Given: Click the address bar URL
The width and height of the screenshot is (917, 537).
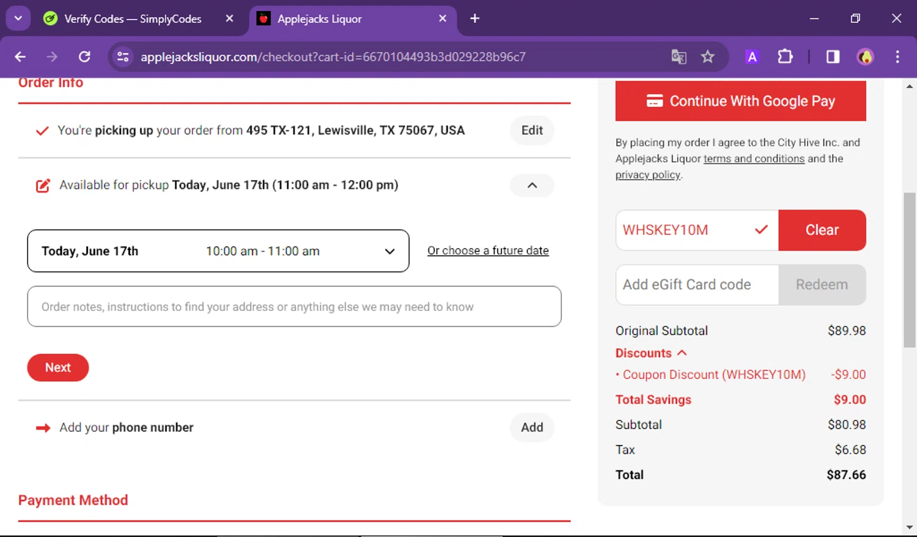Looking at the screenshot, I should tap(333, 57).
